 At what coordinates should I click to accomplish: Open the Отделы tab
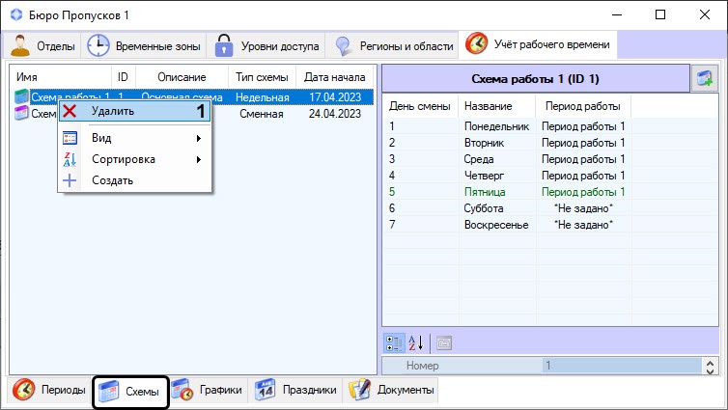[44, 45]
